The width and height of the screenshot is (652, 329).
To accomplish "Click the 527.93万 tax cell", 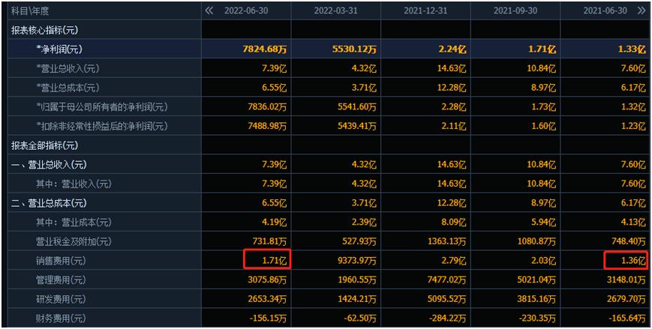I will (358, 242).
